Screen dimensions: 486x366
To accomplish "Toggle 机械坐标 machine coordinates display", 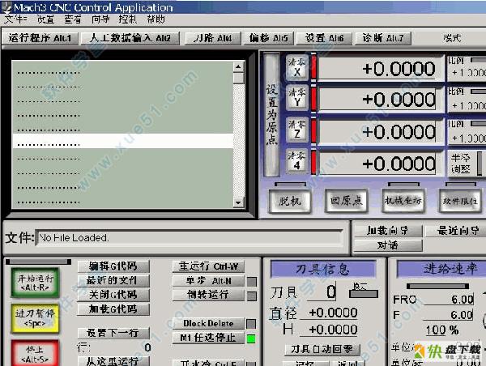I will click(403, 201).
